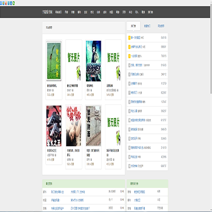This screenshot has height=212, width=212.
Task: Open the green grass cover book thumbnail
Action: click(54, 61)
